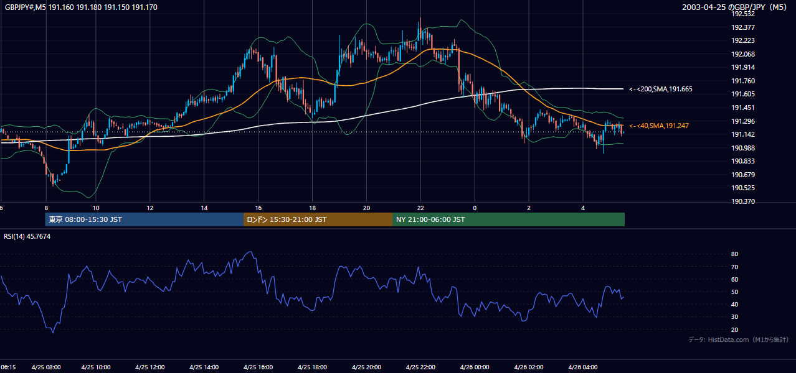
Task: Click the 4/25 10:00 bottom time label
Action: coord(96,367)
